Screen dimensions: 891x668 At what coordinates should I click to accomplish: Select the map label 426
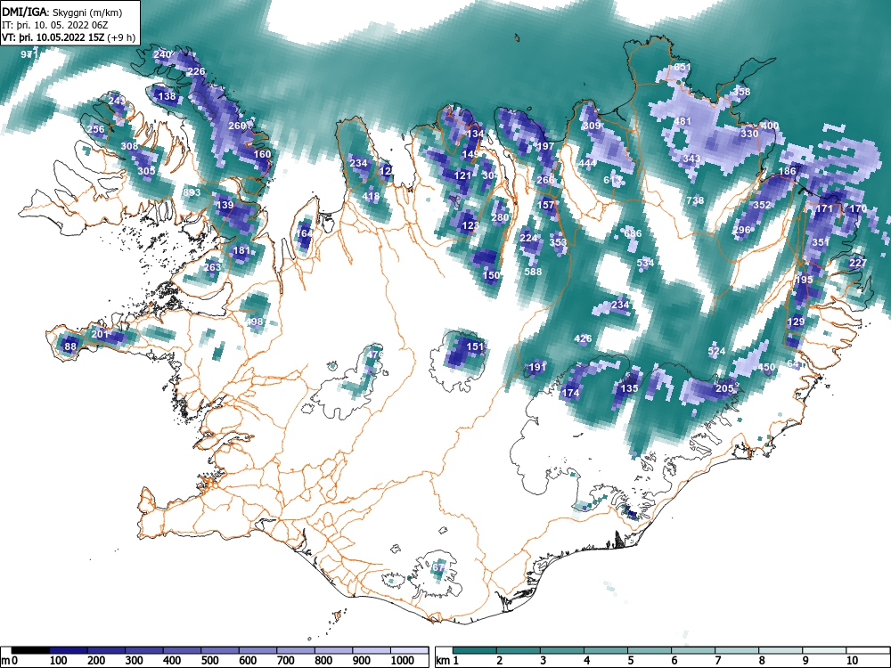click(x=583, y=338)
